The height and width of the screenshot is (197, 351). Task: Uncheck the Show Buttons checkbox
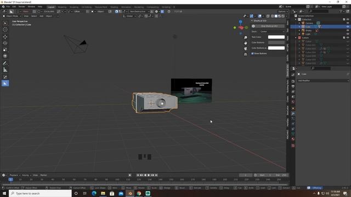pos(252,54)
